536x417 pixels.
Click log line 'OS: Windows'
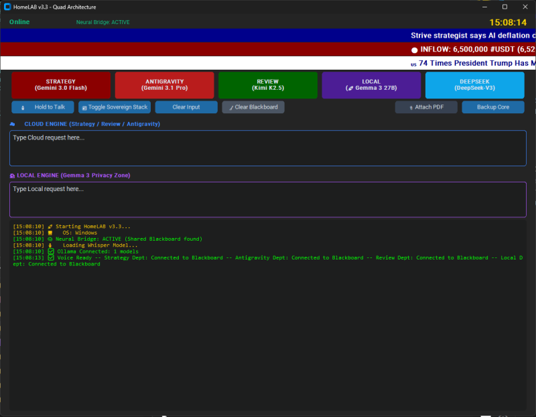(80, 233)
